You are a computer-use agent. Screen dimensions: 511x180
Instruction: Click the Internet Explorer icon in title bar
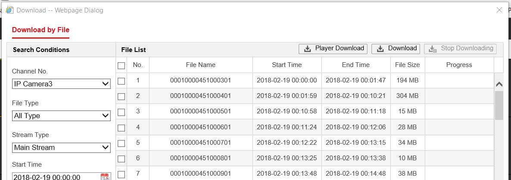[x=9, y=10]
